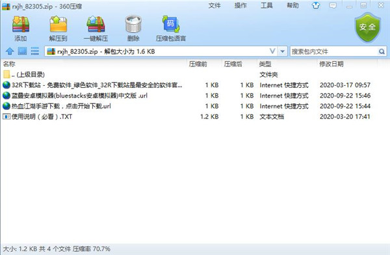Click the status bar text 压缩率 70.7%
Image resolution: width=390 pixels, height=255 pixels.
92,248
